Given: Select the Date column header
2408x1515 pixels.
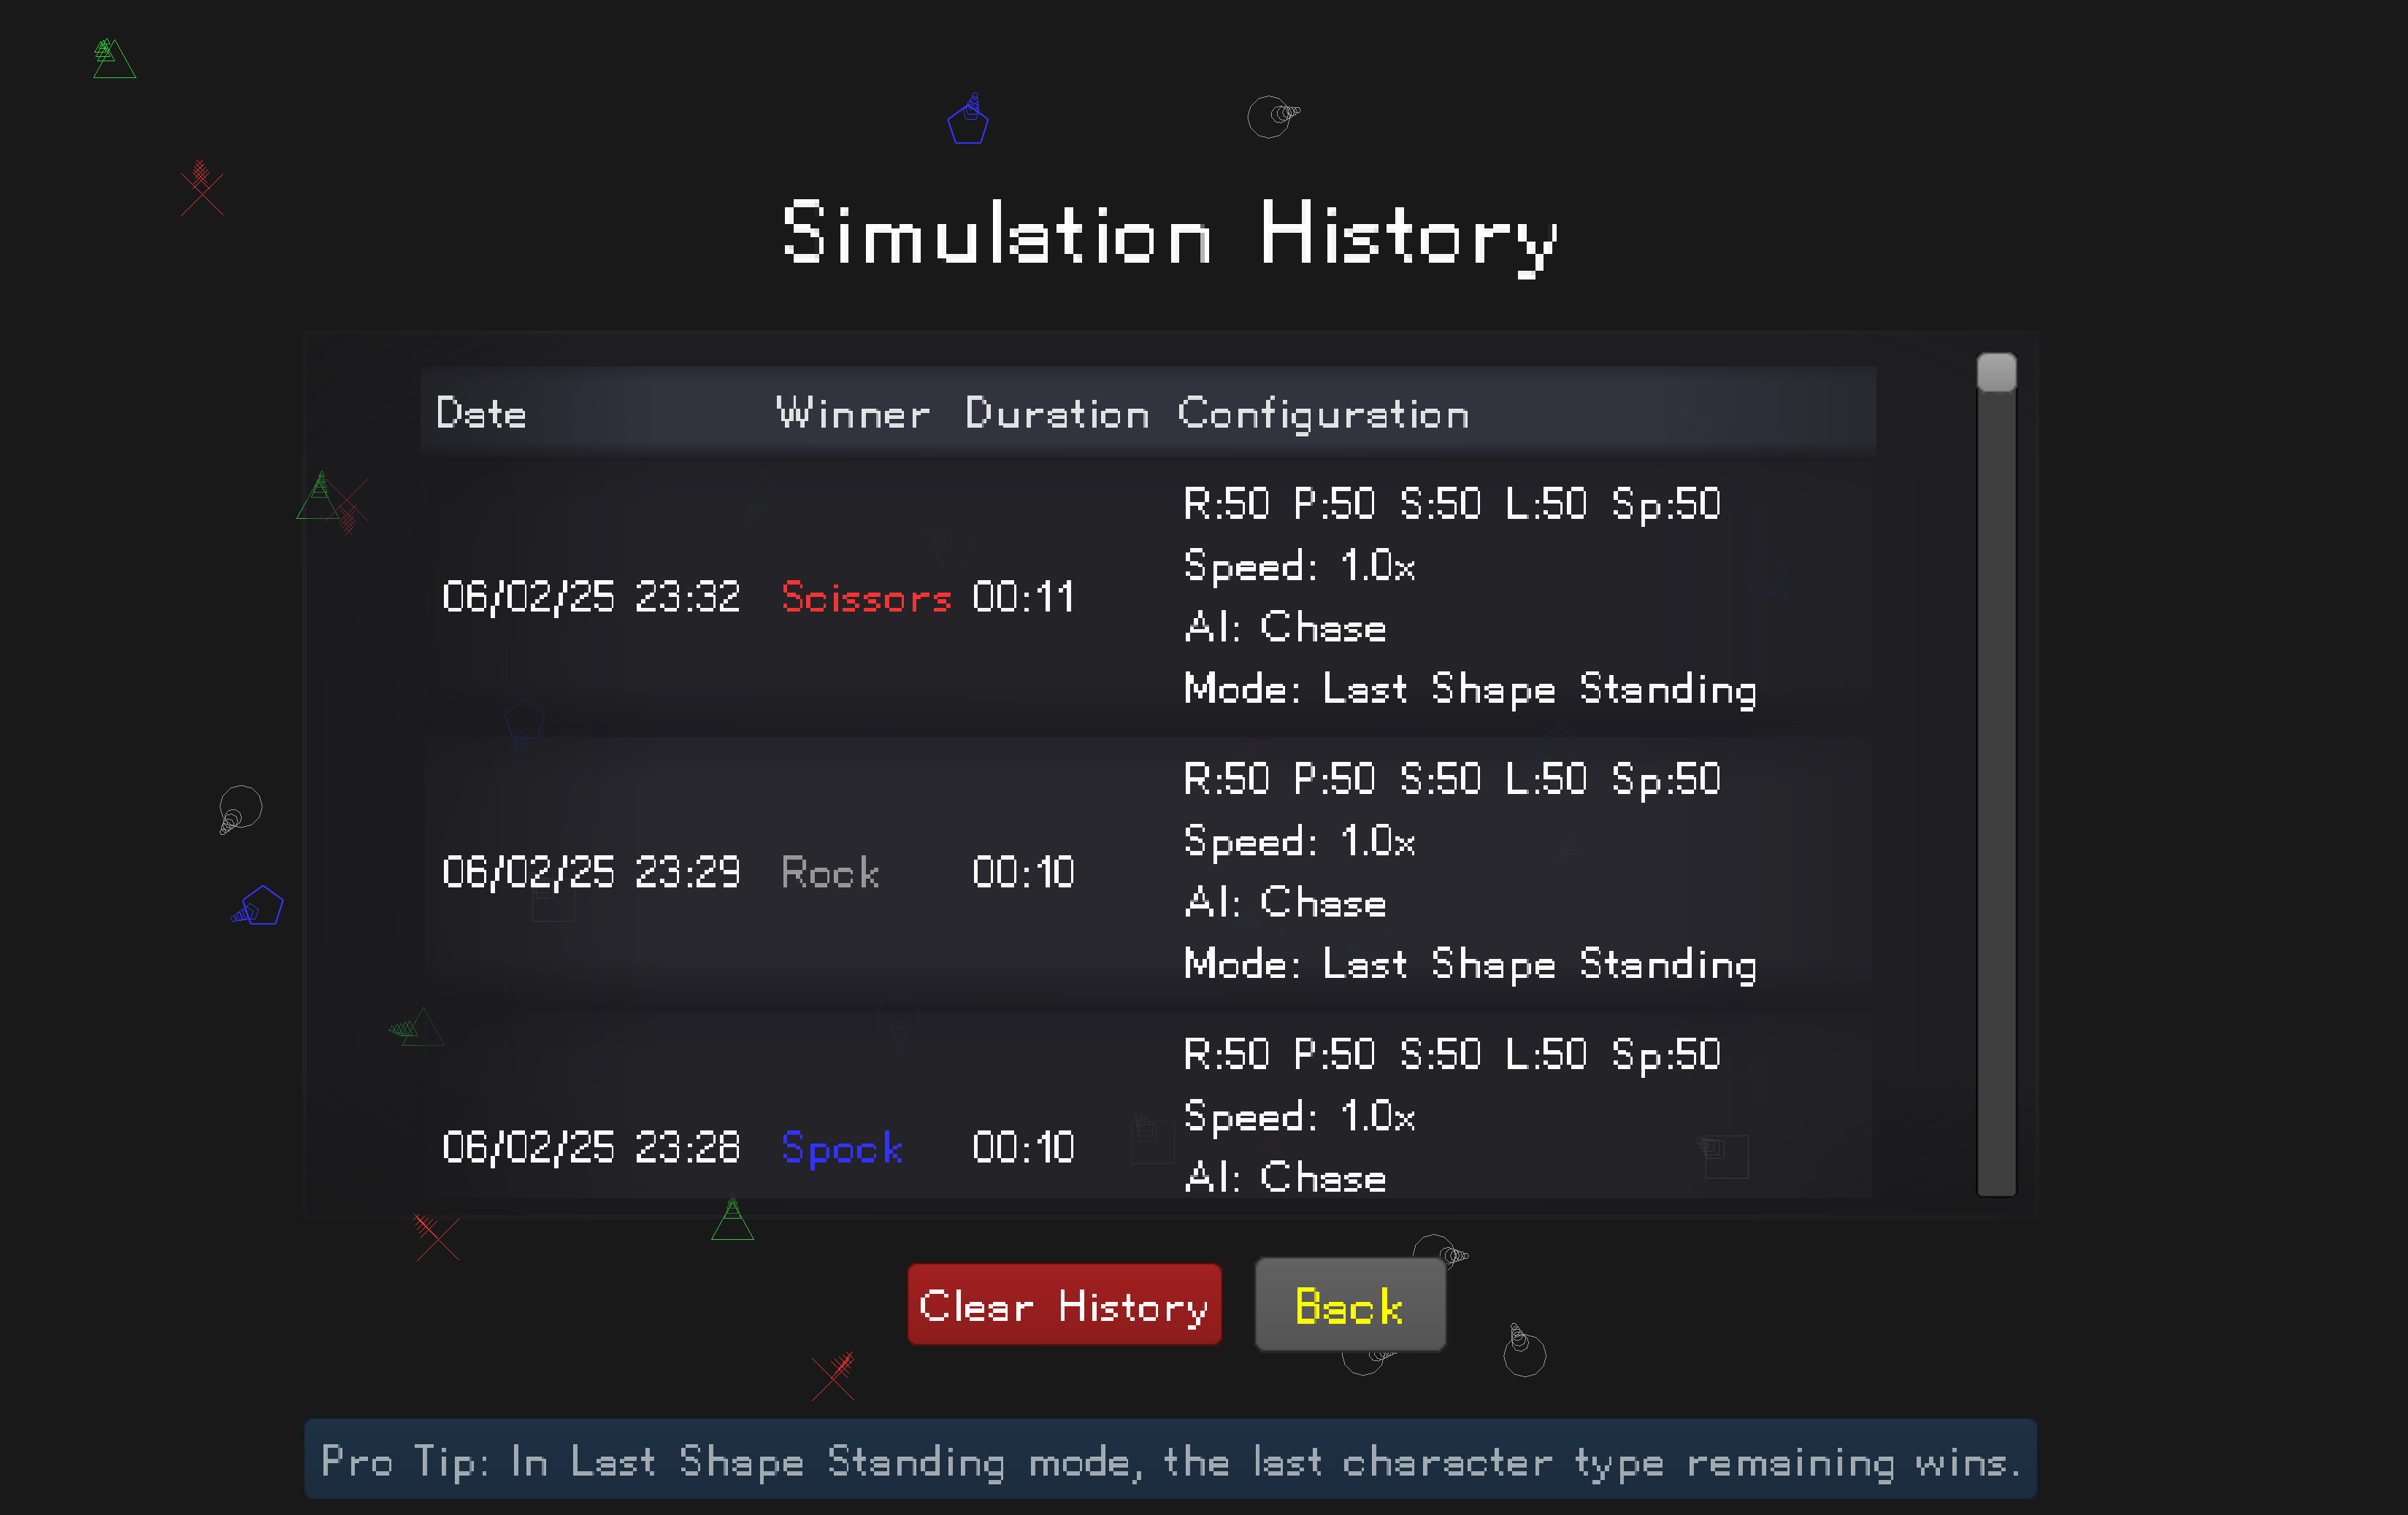Looking at the screenshot, I should 481,414.
